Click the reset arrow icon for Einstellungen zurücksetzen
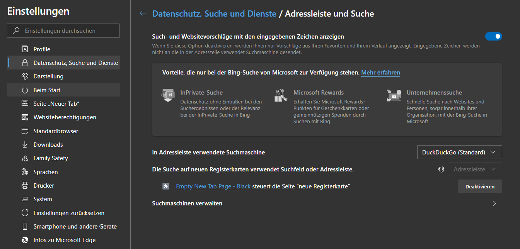 coord(25,213)
